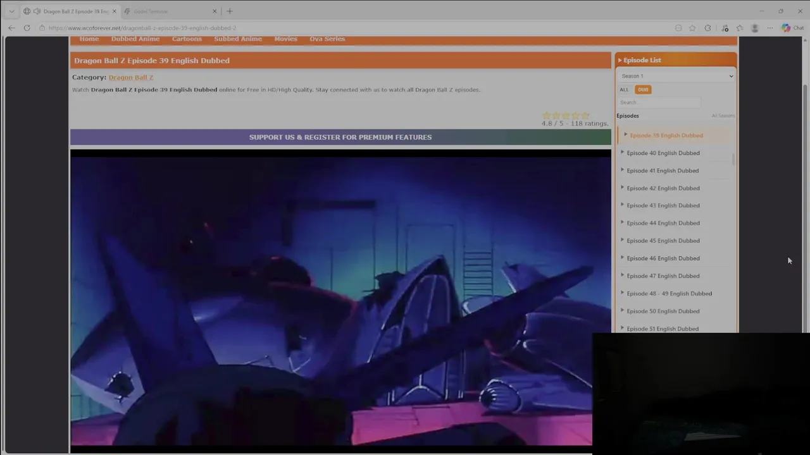Screen dimensions: 810x455
Task: Open Episode 46 English Dubbed
Action: 663,258
